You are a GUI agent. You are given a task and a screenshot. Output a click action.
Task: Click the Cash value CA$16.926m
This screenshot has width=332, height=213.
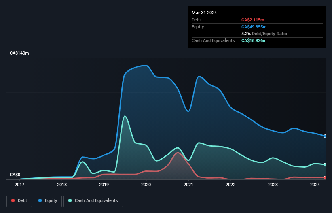(x=254, y=40)
